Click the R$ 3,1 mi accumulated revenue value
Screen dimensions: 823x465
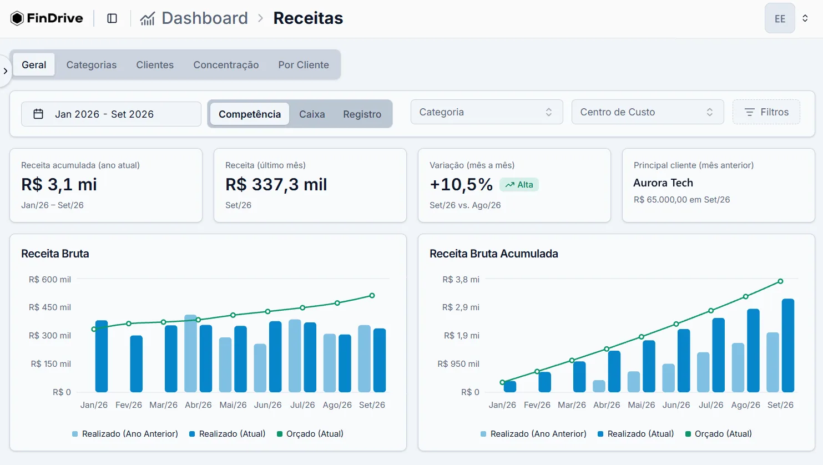click(x=59, y=184)
